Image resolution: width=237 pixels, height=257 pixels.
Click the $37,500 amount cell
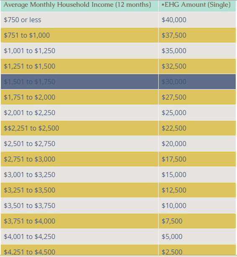coord(197,35)
